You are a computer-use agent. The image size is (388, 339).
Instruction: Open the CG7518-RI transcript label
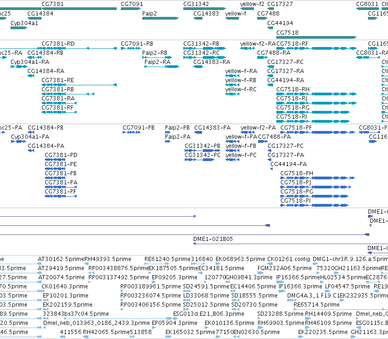291,117
